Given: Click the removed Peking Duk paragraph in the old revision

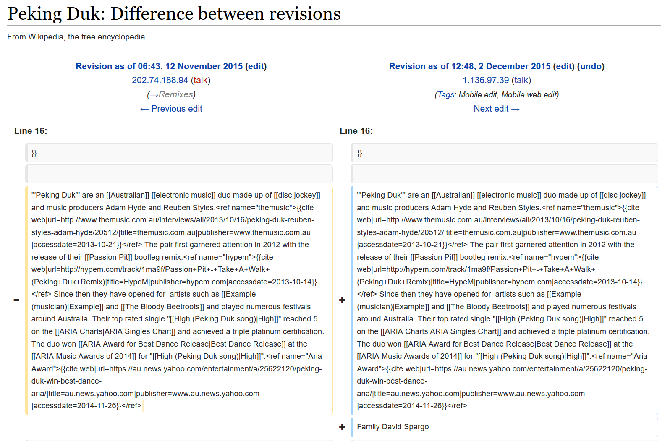Looking at the screenshot, I should pyautogui.click(x=179, y=300).
